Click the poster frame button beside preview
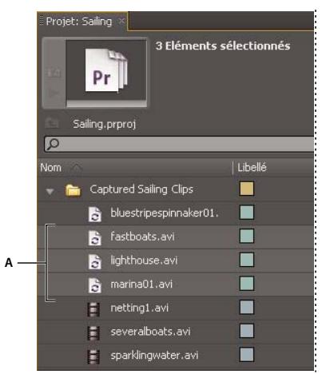The height and width of the screenshot is (374, 322). pos(54,73)
